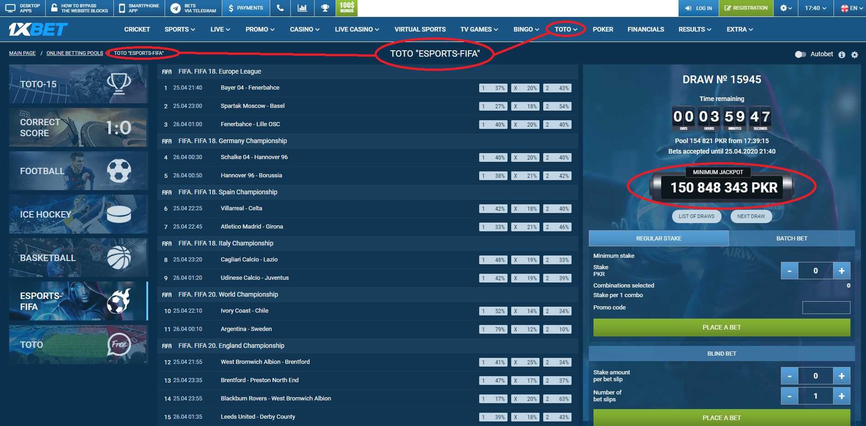Image resolution: width=866 pixels, height=426 pixels.
Task: Increase Stake PKR with plus button
Action: pos(841,271)
